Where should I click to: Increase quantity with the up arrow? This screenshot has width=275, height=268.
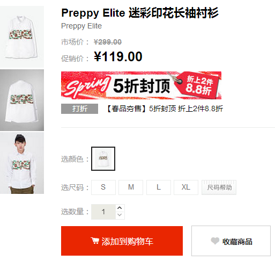(120, 208)
